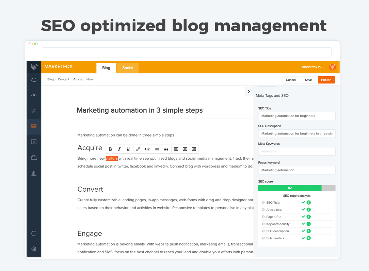Align text left

coord(176,149)
